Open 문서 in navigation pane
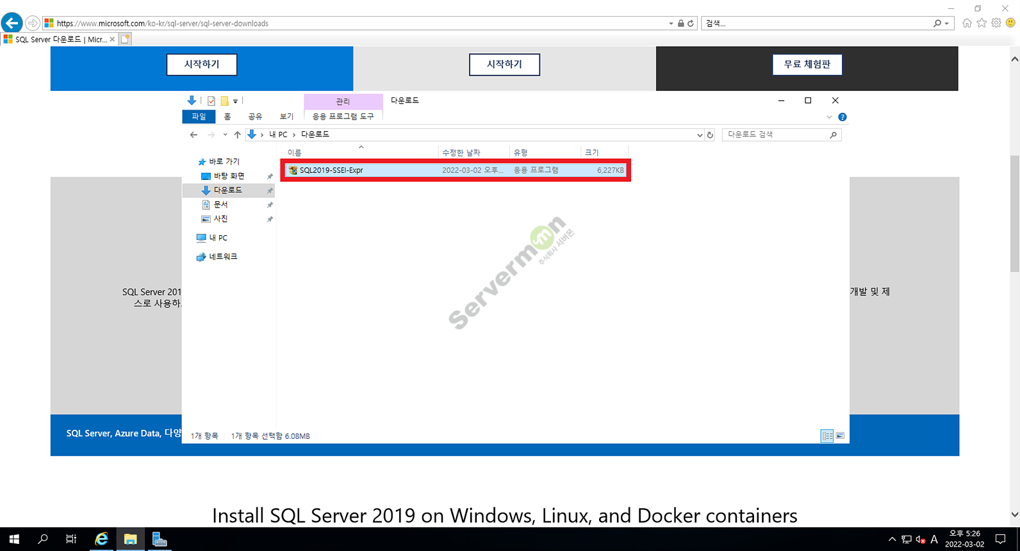Image resolution: width=1020 pixels, height=551 pixels. pos(220,204)
